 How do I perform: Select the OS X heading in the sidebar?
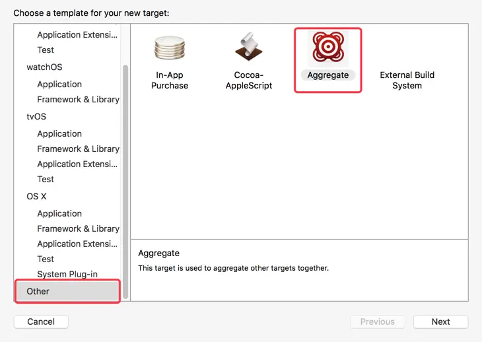[36, 196]
